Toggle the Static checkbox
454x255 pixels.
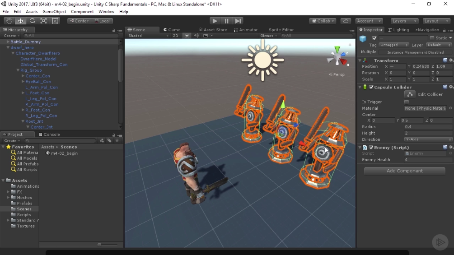[x=432, y=38]
